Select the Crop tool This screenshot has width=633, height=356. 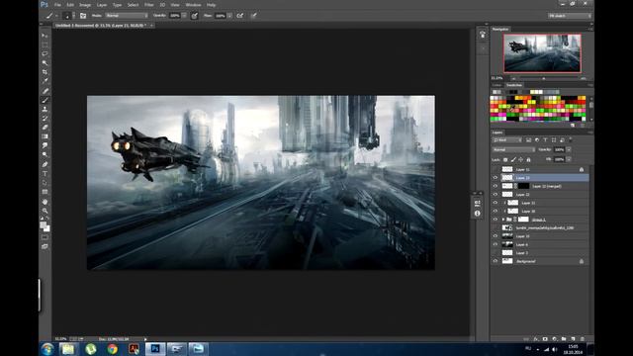tap(45, 72)
